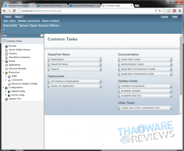Viewport: 184px width, 151px height.
Task: Open Application Deployment Guide
Action: pos(145,74)
